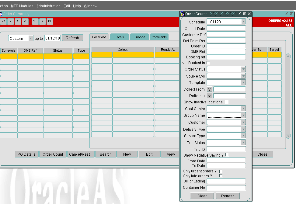Check the Only urgent orders option
The height and width of the screenshot is (204, 296).
pos(221,171)
